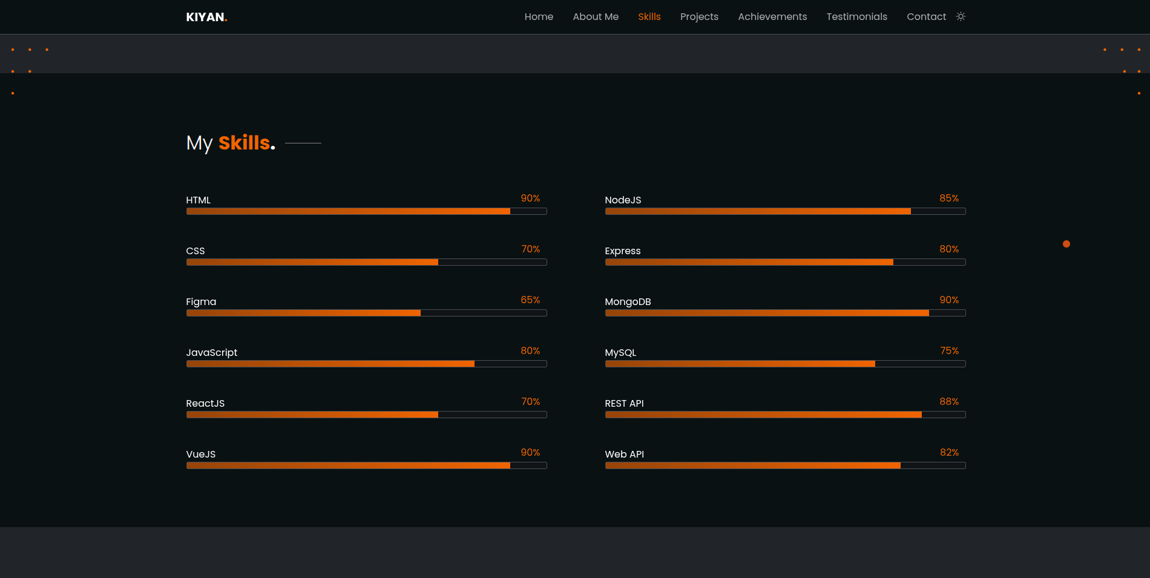This screenshot has height=578, width=1150.
Task: Open the Achievements section
Action: point(772,17)
